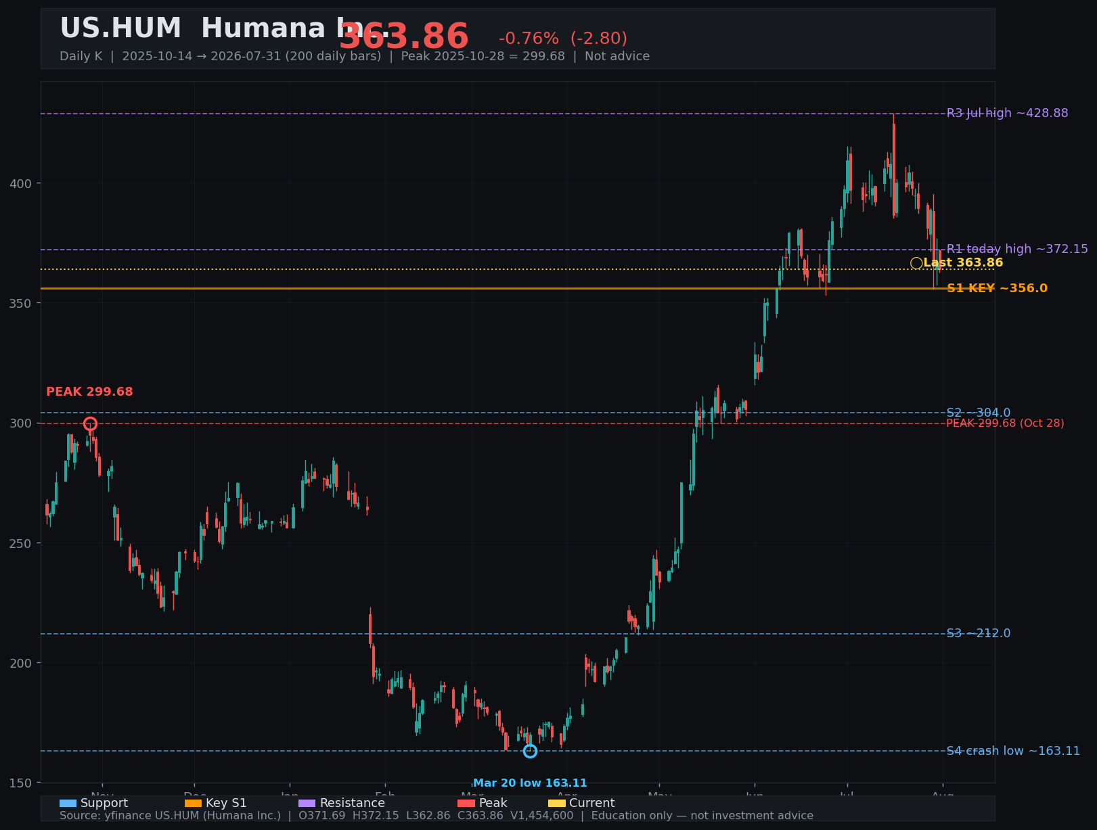Click the Support legend label

click(104, 803)
